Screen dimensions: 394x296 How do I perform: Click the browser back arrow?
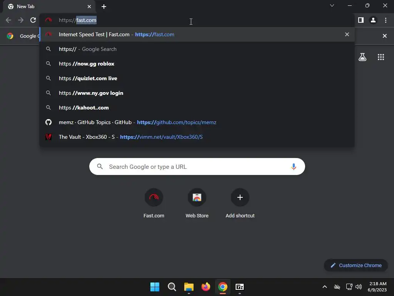8,20
